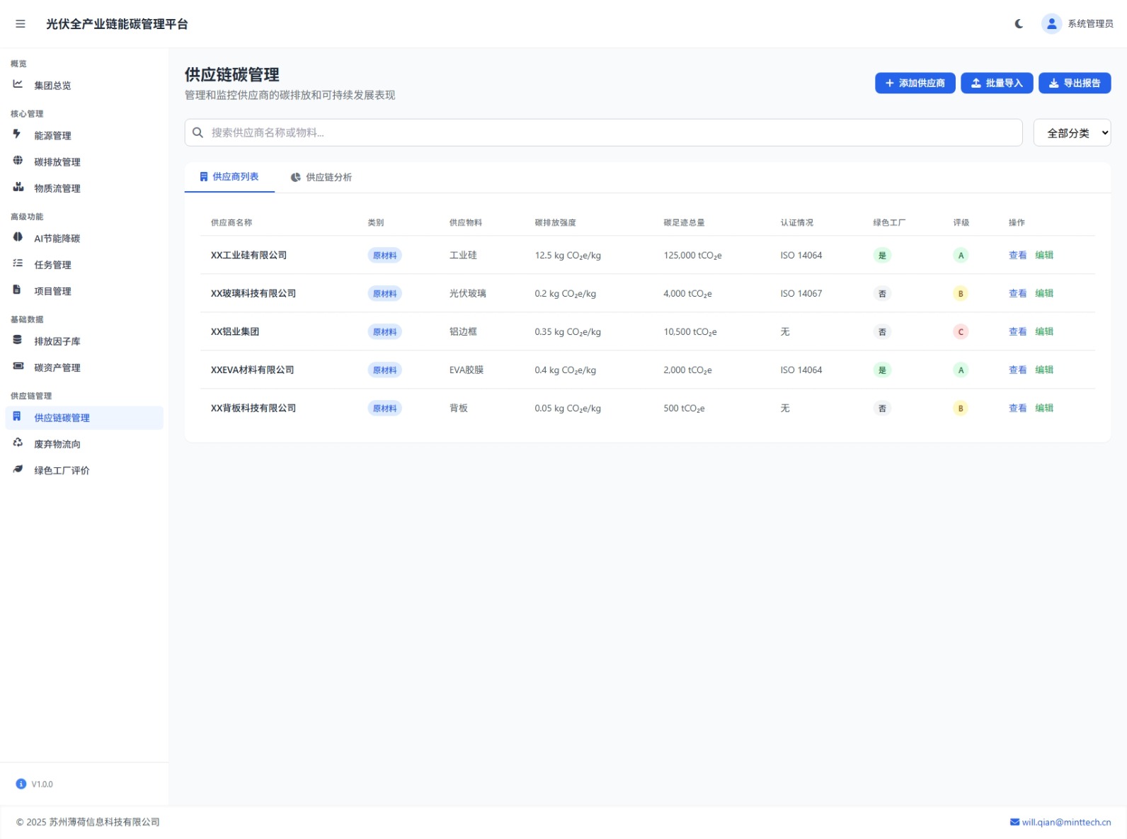Click the 添加供应商 button
Screen dimensions: 1127x839
[915, 83]
